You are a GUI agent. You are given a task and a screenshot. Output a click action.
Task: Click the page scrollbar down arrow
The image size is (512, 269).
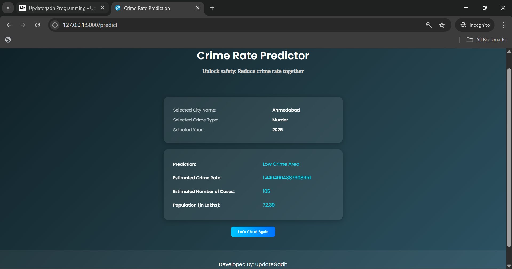click(509, 266)
